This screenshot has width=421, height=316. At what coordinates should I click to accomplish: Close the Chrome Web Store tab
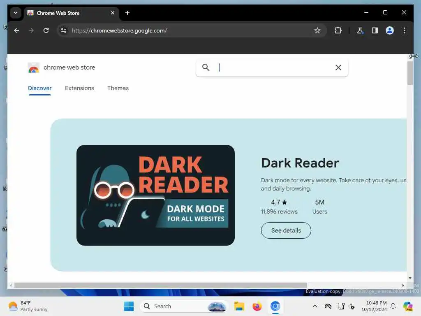tap(113, 13)
